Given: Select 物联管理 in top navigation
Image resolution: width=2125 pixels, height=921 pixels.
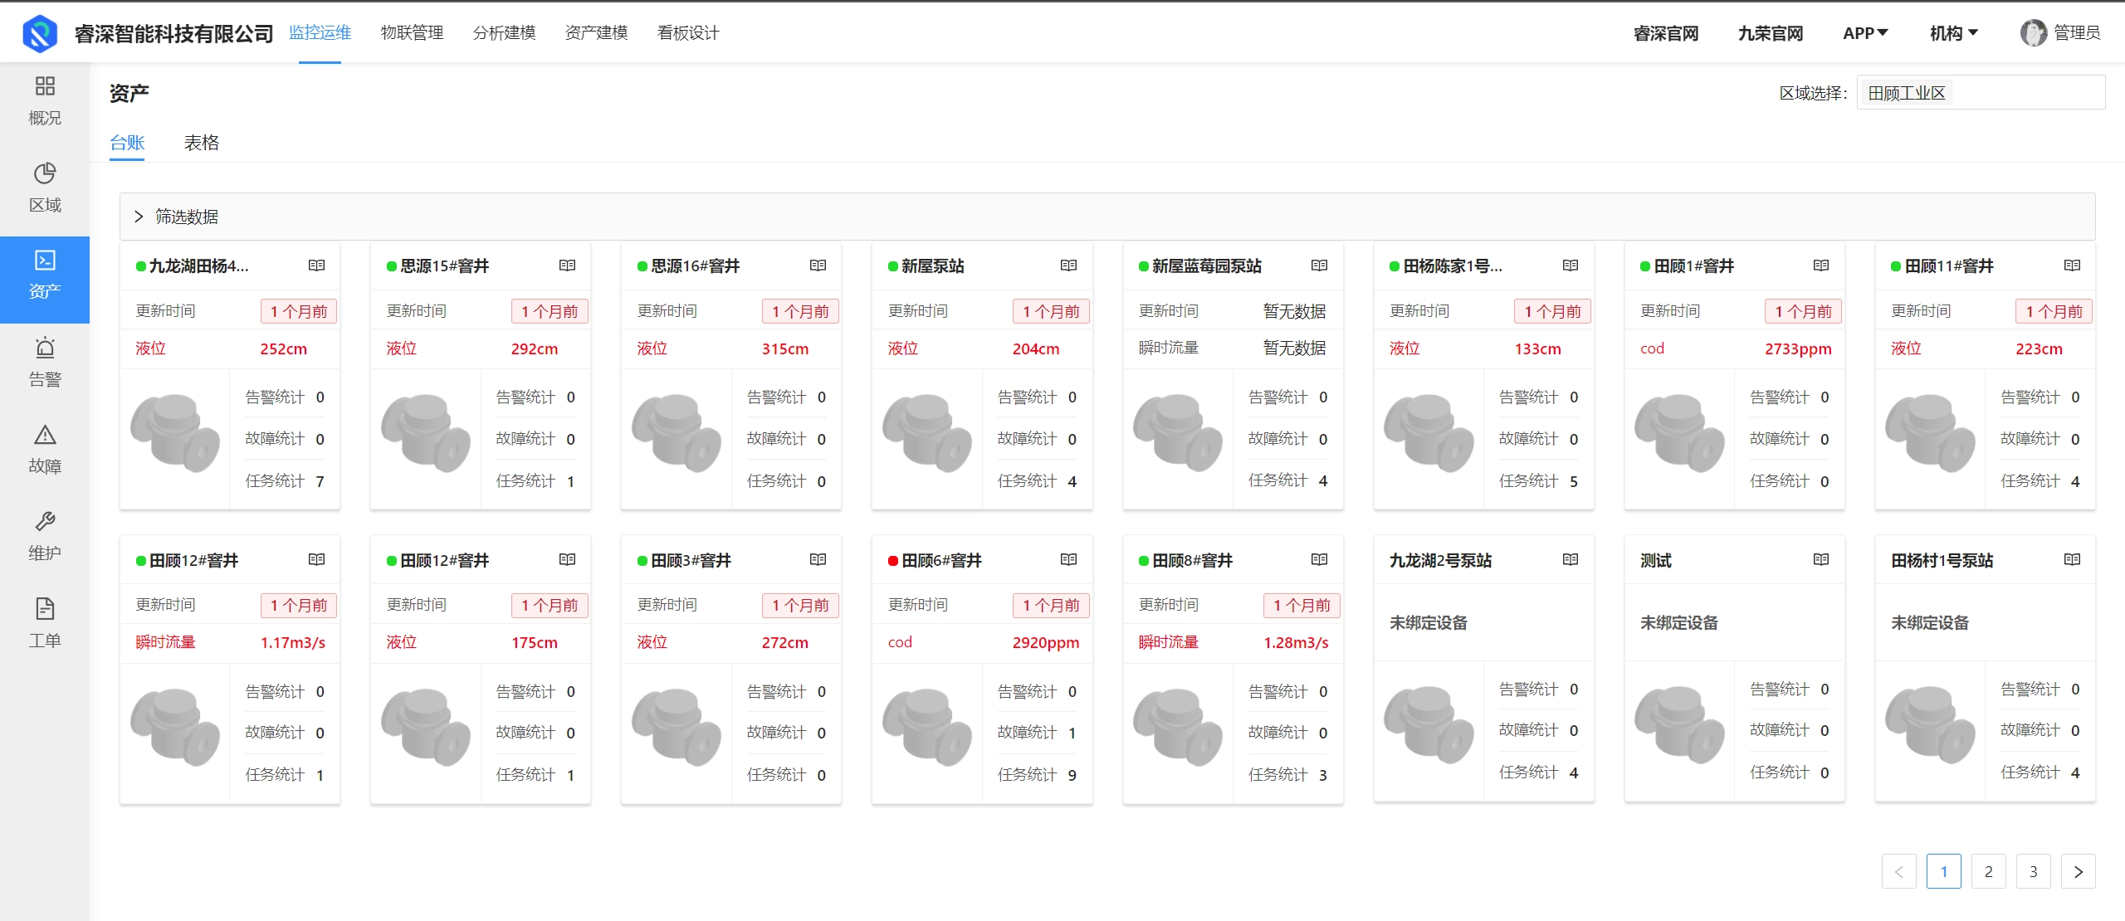Looking at the screenshot, I should 412,33.
